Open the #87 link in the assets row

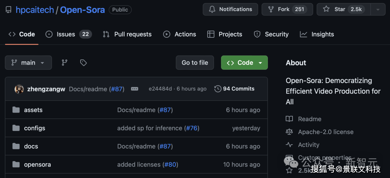(x=165, y=110)
